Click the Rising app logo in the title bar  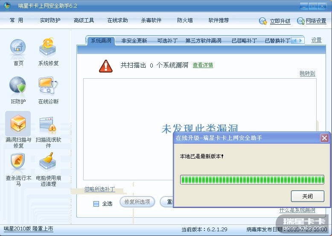click(7, 6)
